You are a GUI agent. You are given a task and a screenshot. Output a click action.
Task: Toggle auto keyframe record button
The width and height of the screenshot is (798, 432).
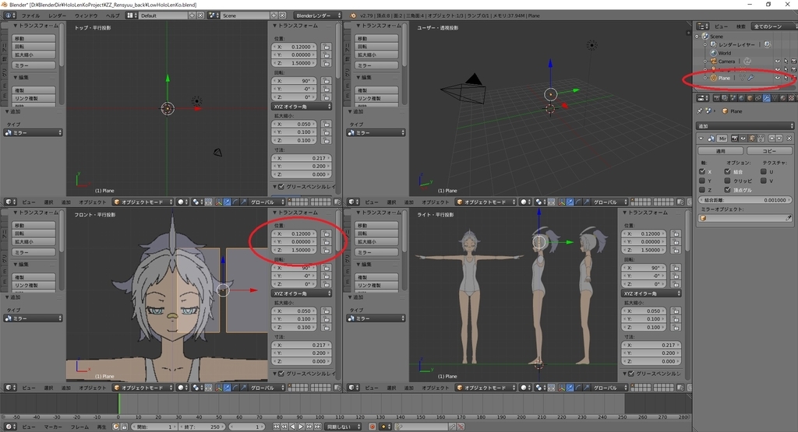pyautogui.click(x=373, y=427)
